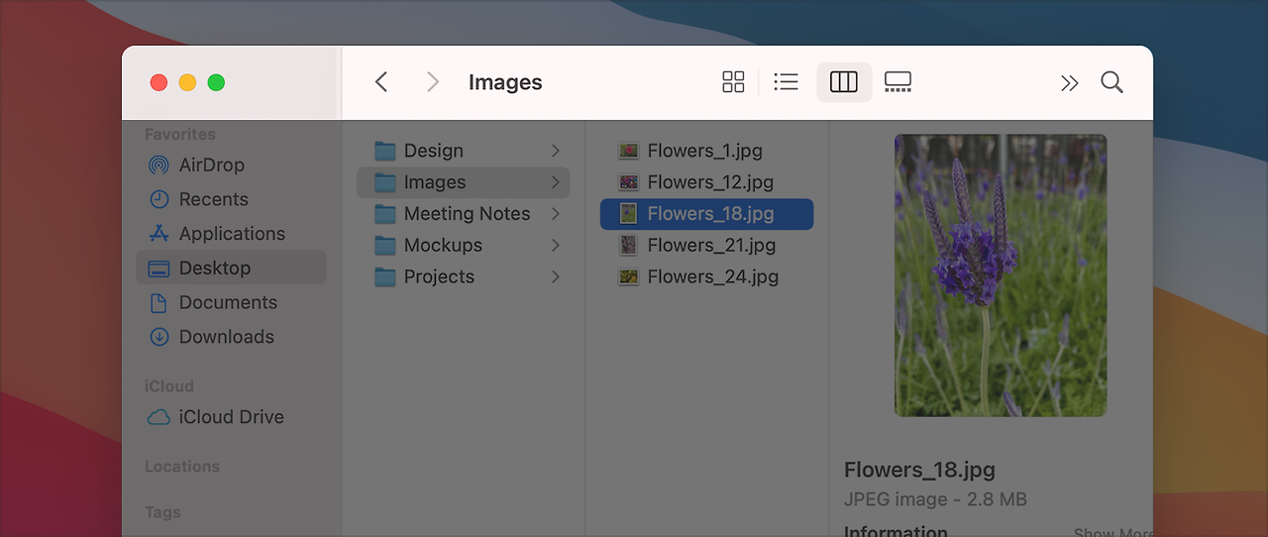Click the Applications icon

(158, 234)
